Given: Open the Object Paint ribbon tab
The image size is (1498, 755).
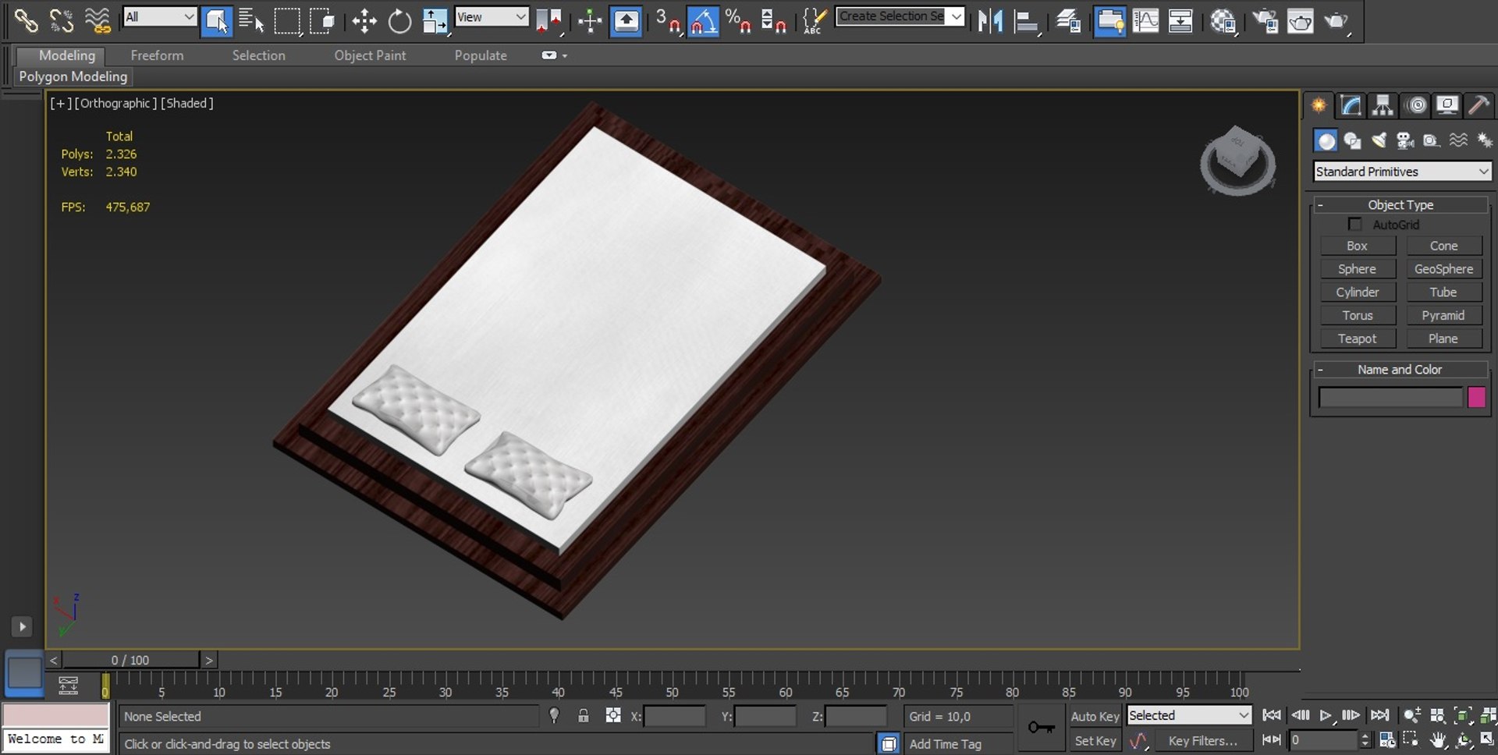Looking at the screenshot, I should (x=370, y=55).
